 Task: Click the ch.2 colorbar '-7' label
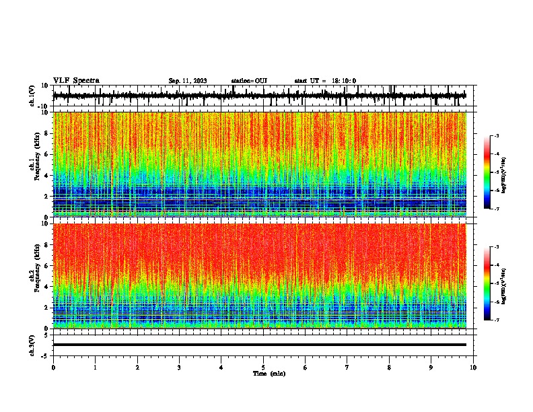point(496,320)
